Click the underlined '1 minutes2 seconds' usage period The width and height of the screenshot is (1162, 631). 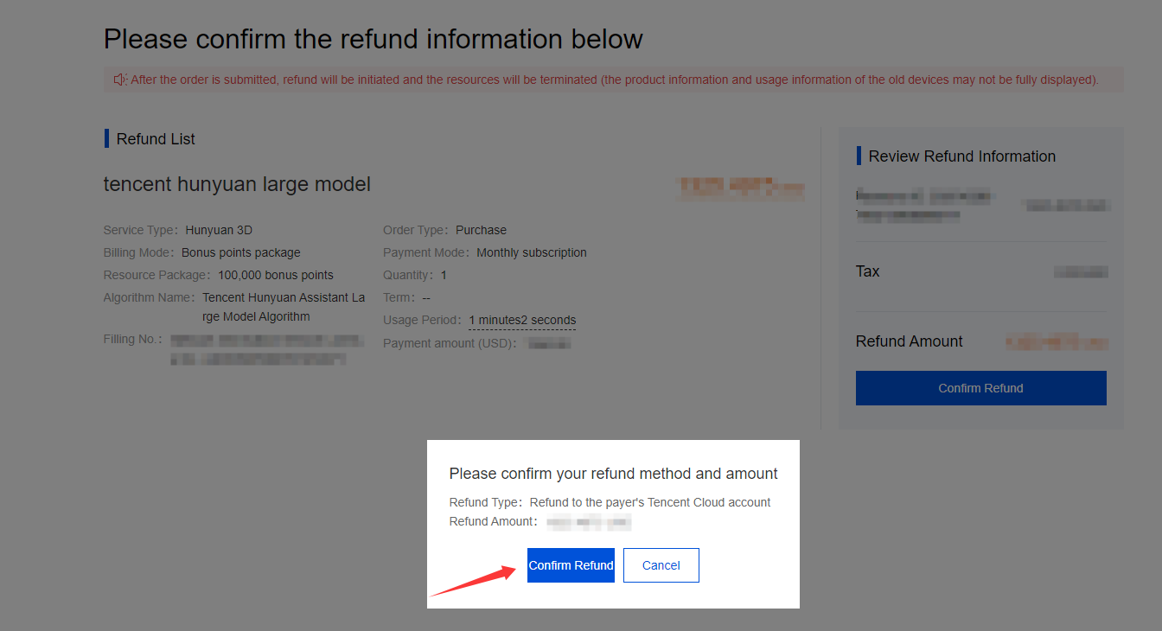pos(521,319)
